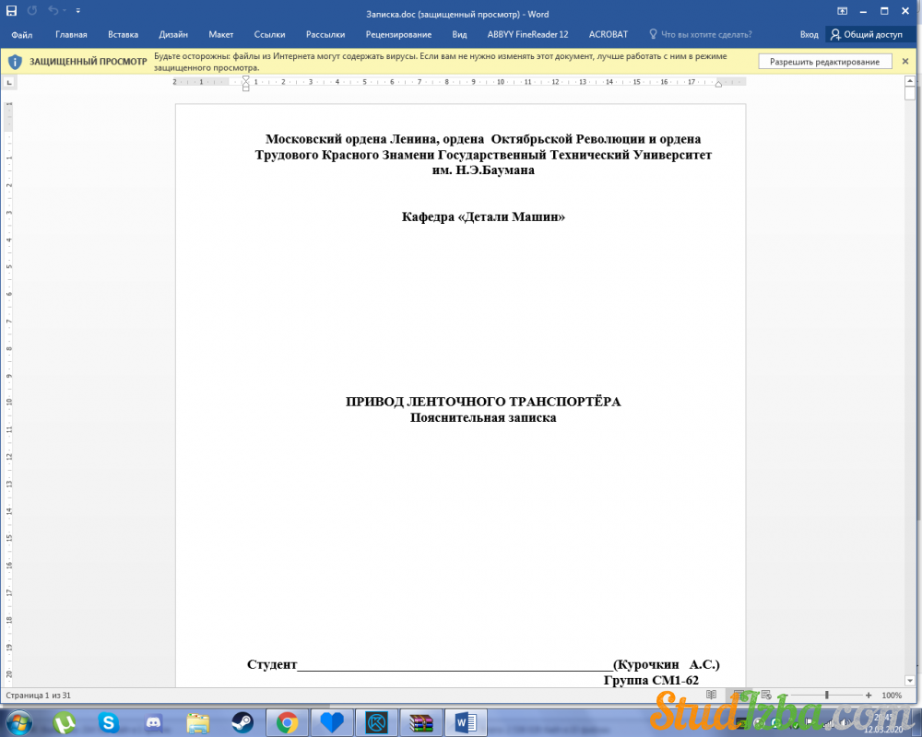This screenshot has height=737, width=922.
Task: Click the zoom in plus button
Action: [869, 696]
